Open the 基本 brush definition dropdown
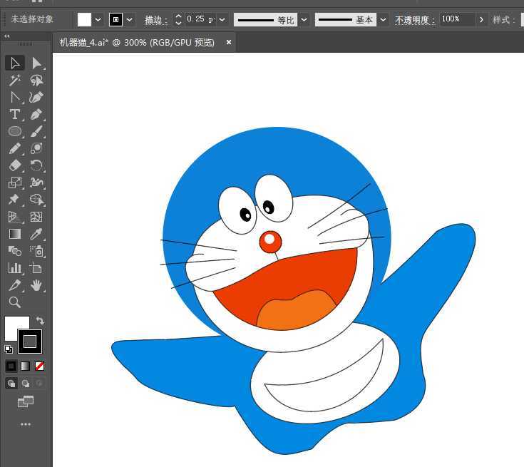Image resolution: width=524 pixels, height=467 pixels. pyautogui.click(x=383, y=19)
